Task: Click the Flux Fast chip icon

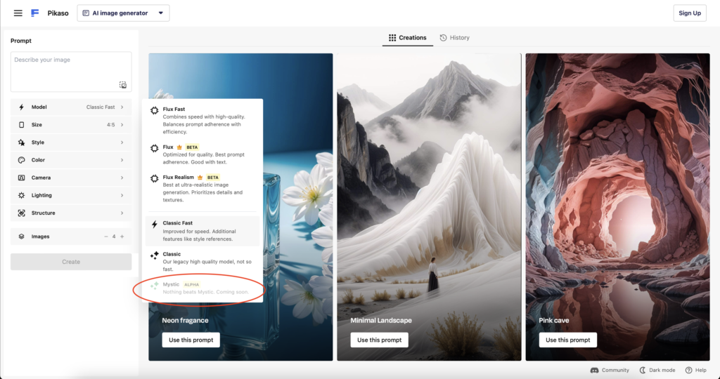Action: click(155, 110)
